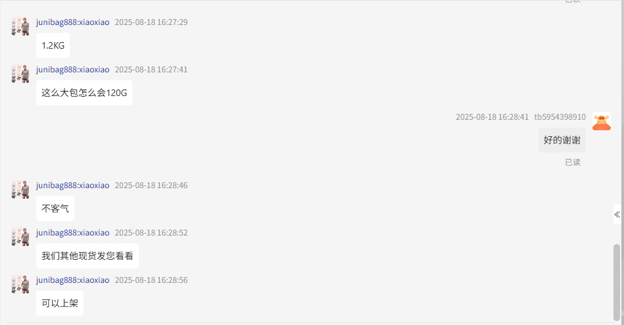The image size is (624, 325).
Task: Open junibag888:xiaoxiao name at 16:28:56
Action: pos(72,280)
